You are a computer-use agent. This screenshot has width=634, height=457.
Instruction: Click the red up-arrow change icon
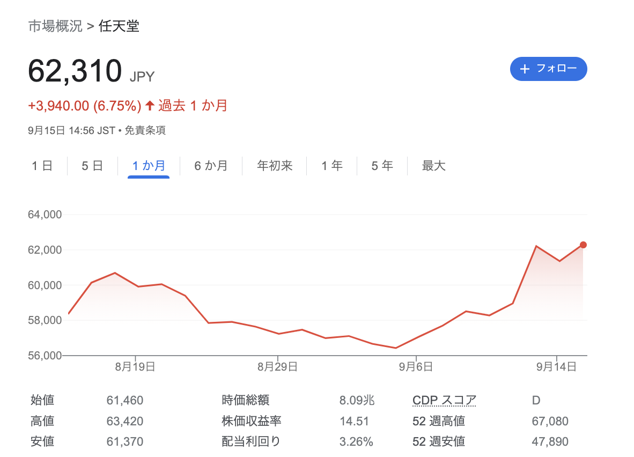pyautogui.click(x=150, y=106)
